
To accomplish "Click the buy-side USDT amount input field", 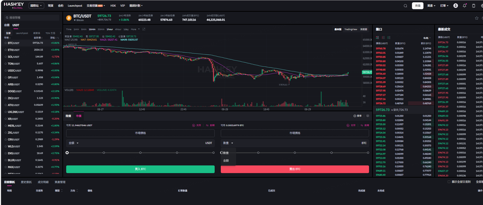I will click(x=140, y=143).
